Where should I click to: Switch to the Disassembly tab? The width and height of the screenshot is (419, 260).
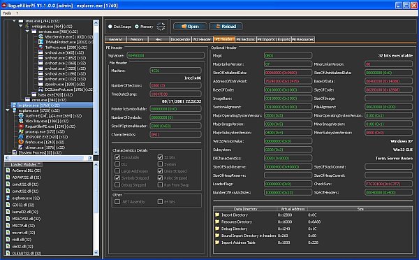tap(181, 39)
